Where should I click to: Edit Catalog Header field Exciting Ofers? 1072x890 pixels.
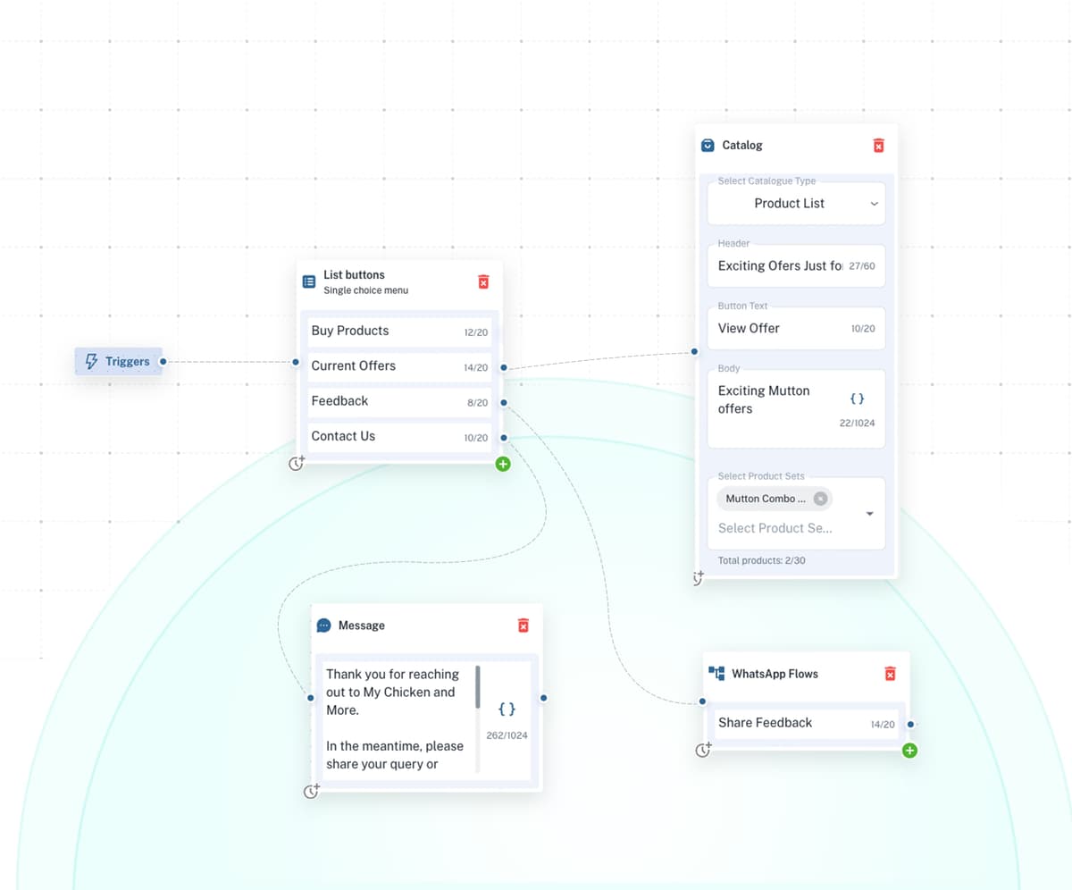pos(796,265)
